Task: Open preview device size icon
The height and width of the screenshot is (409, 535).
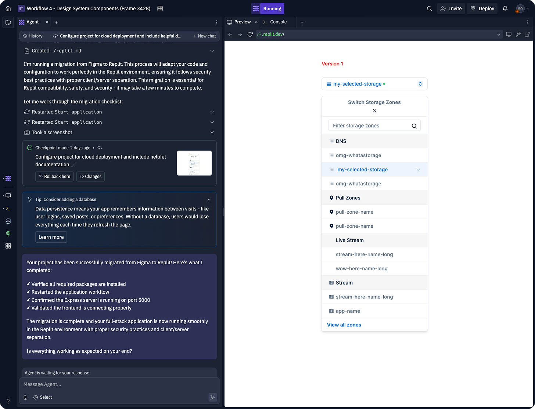Action: point(509,34)
